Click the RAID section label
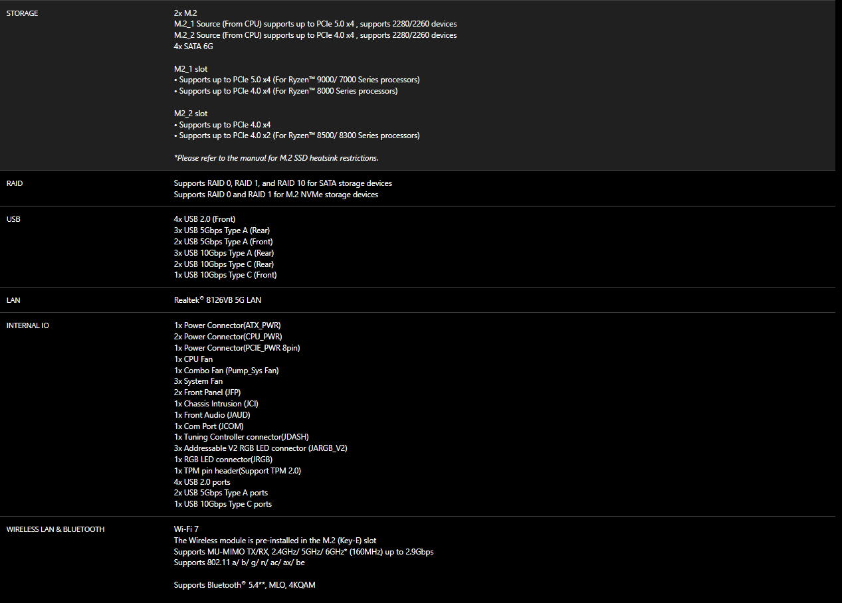Image resolution: width=842 pixels, height=603 pixels. pos(14,183)
